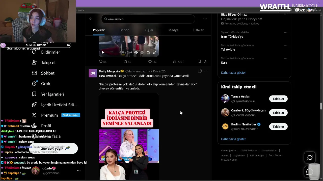Follow Tunca Arslan

click(x=278, y=99)
